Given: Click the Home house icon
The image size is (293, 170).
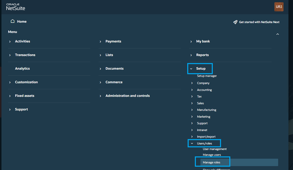Looking at the screenshot, I should [13, 21].
